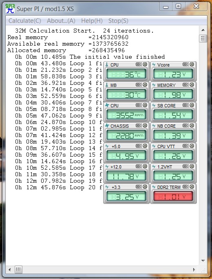Open settings of the +5.0 voltage gadget
Screen dimensions: 212x279
(x=139, y=146)
